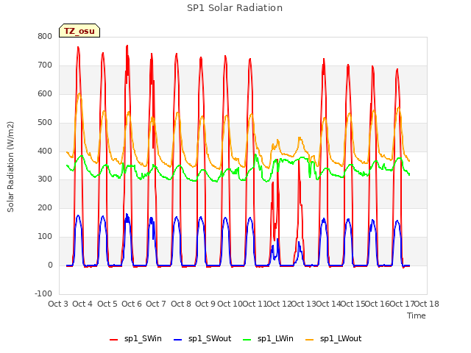Click the 600 y-axis tick label

45,93
